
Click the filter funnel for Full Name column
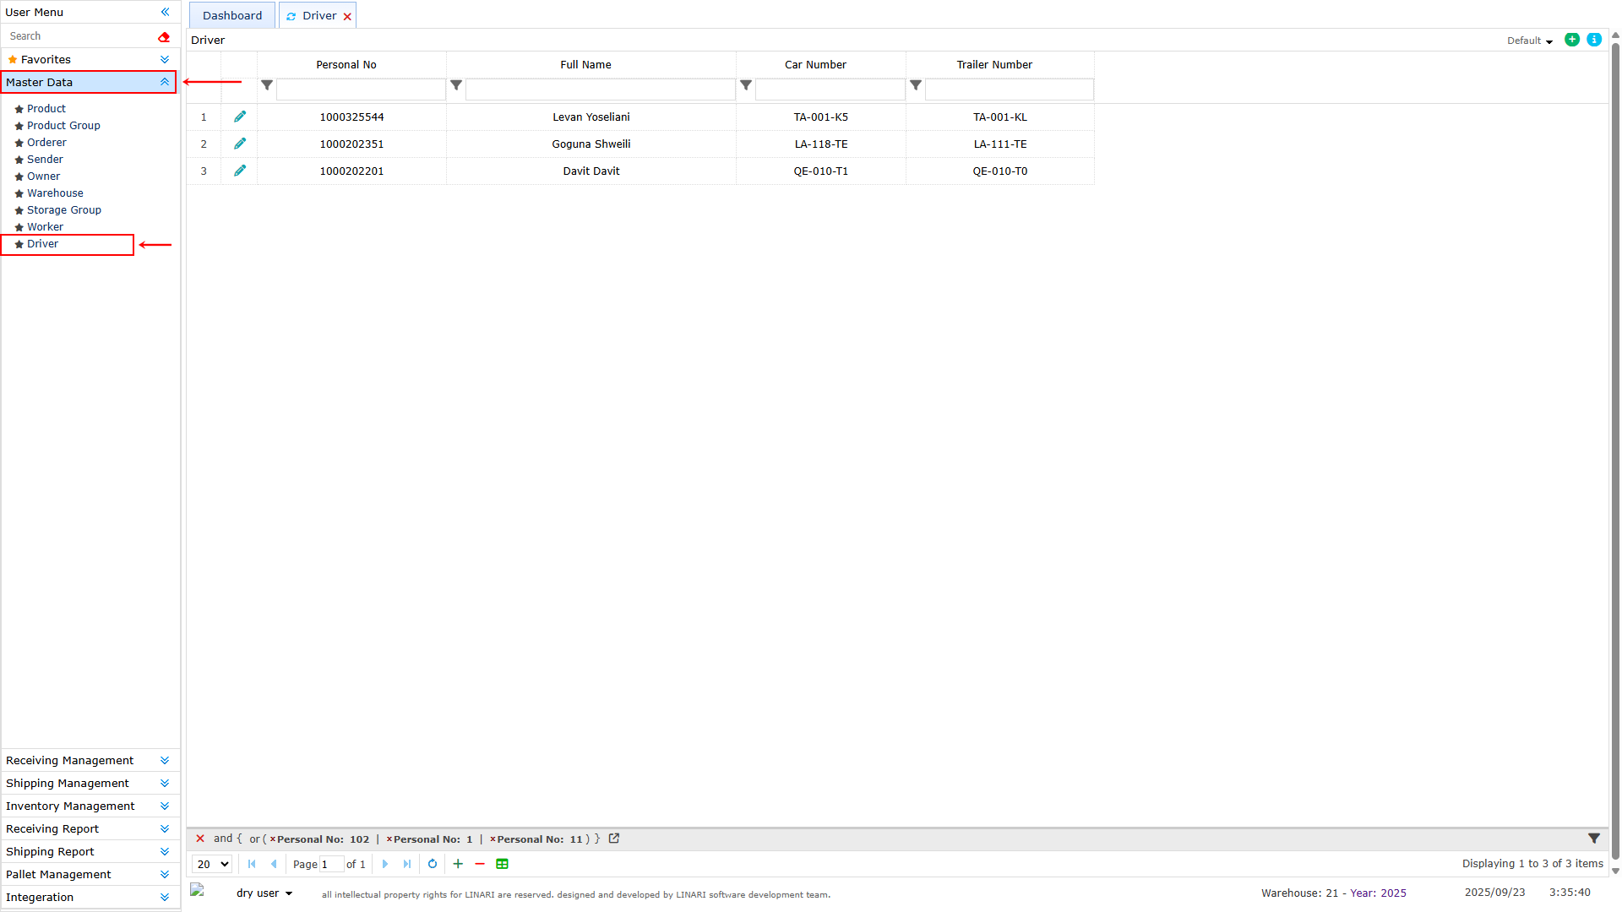coord(456,85)
